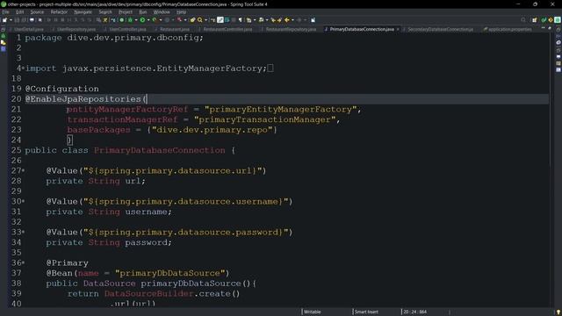The height and width of the screenshot is (316, 562).
Task: Open the Back navigation history dropdown
Action: point(292,19)
